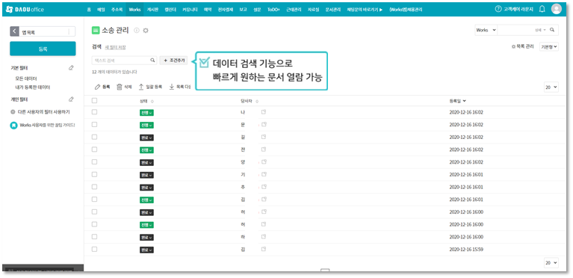Open popup icon in the 길 row
The height and width of the screenshot is (278, 573).
pos(264,138)
